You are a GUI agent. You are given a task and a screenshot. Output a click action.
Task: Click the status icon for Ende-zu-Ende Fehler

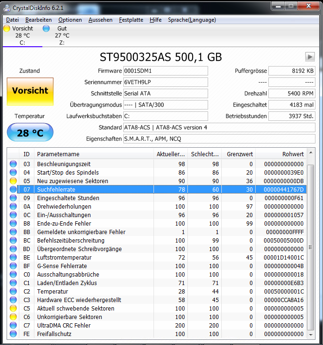click(x=13, y=223)
